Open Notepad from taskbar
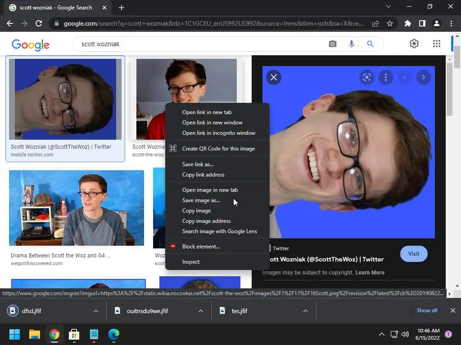Image resolution: width=461 pixels, height=345 pixels. point(94,334)
